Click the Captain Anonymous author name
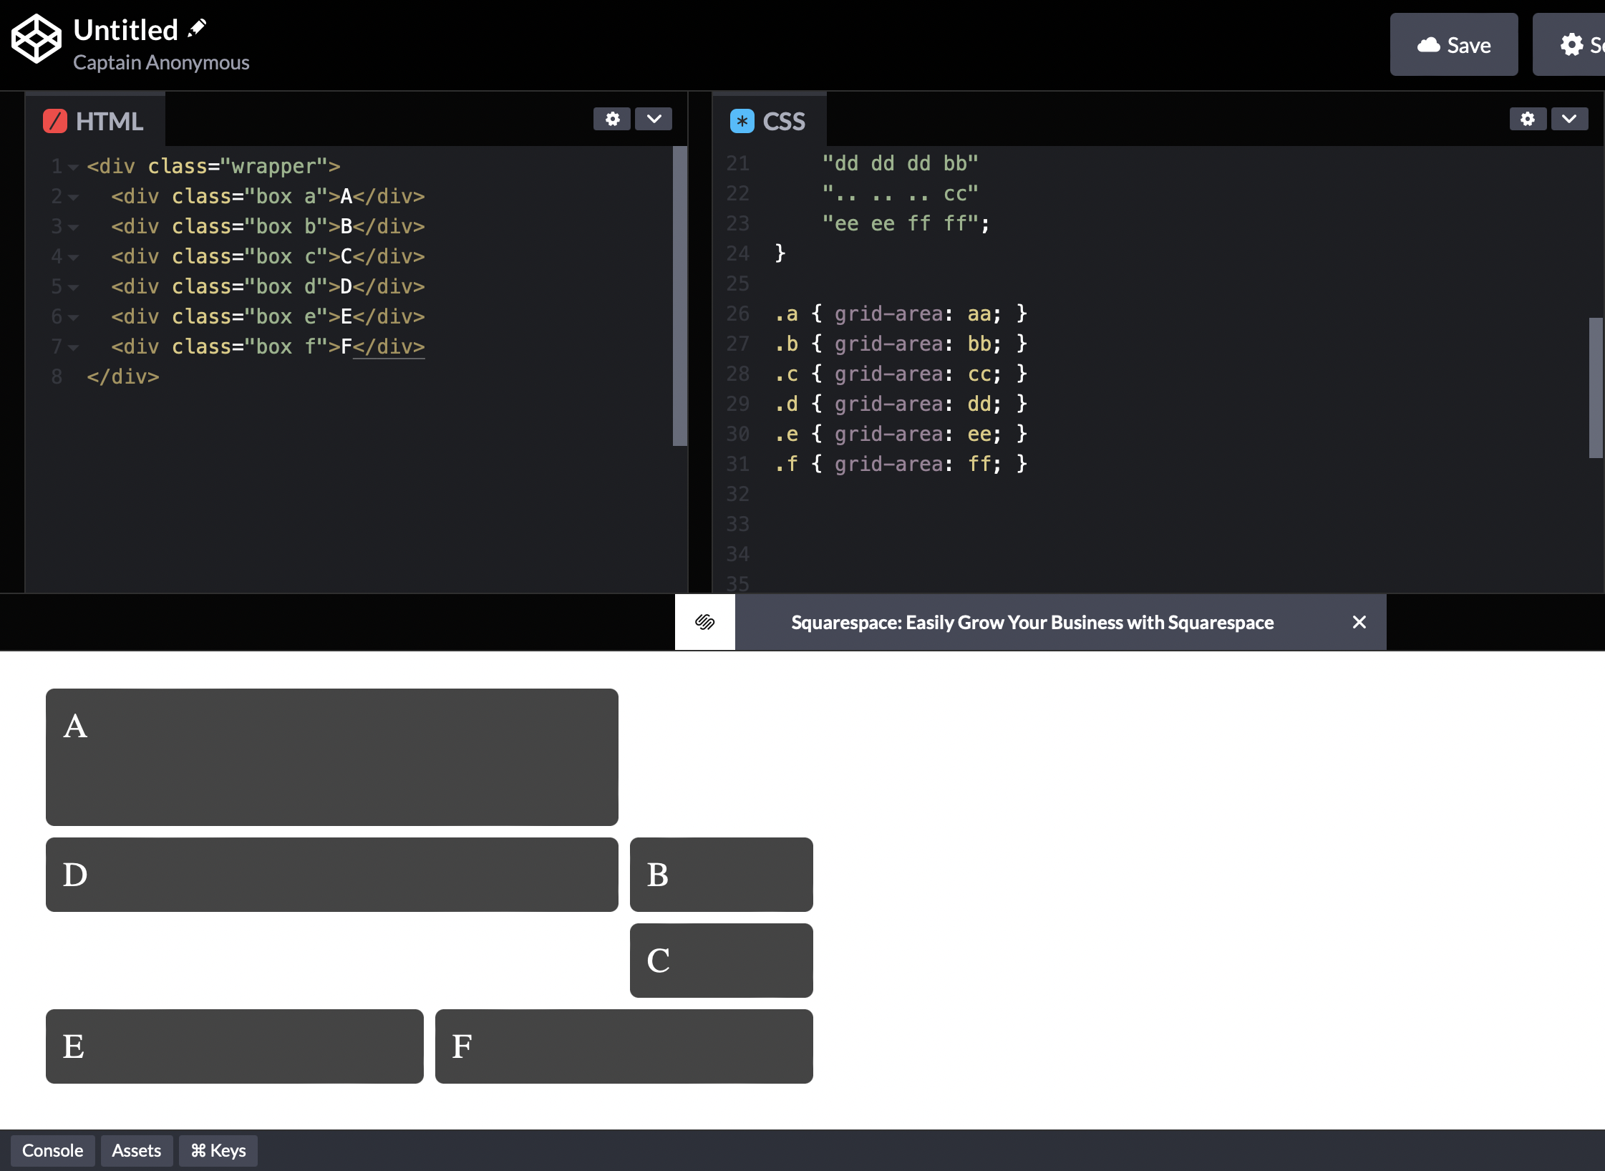 tap(161, 63)
